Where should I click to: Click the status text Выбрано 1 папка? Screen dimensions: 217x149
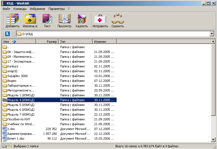point(26,146)
